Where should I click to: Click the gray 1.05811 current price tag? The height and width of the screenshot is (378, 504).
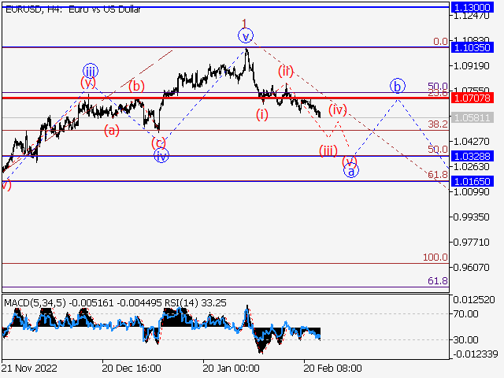(x=472, y=117)
